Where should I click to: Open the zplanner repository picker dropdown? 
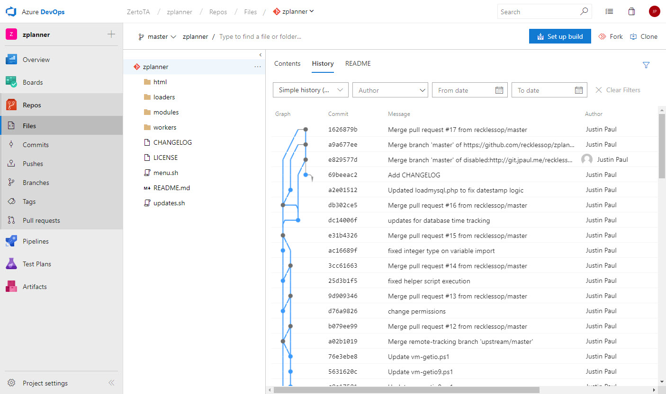(x=294, y=12)
